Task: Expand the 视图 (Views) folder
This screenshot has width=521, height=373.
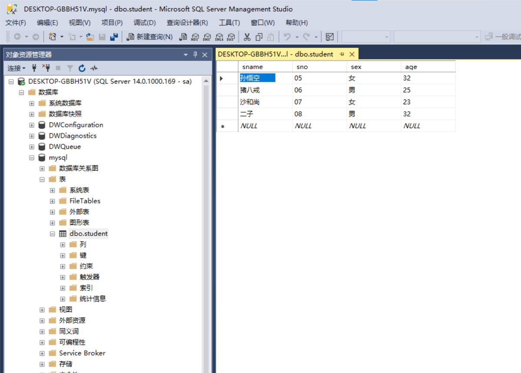Action: (x=42, y=310)
